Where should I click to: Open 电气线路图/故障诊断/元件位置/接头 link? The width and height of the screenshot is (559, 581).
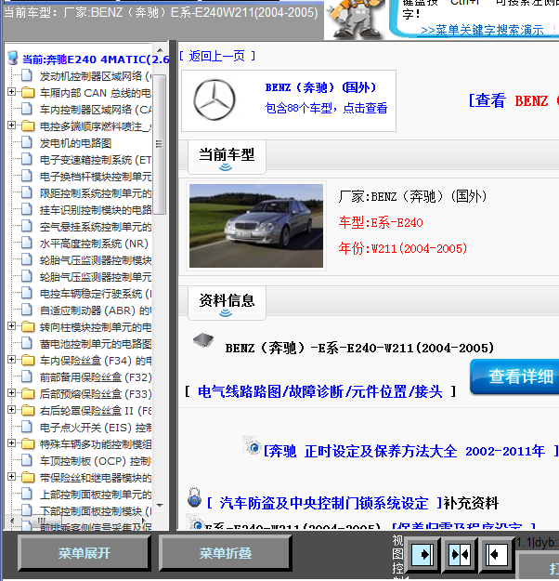click(x=320, y=391)
